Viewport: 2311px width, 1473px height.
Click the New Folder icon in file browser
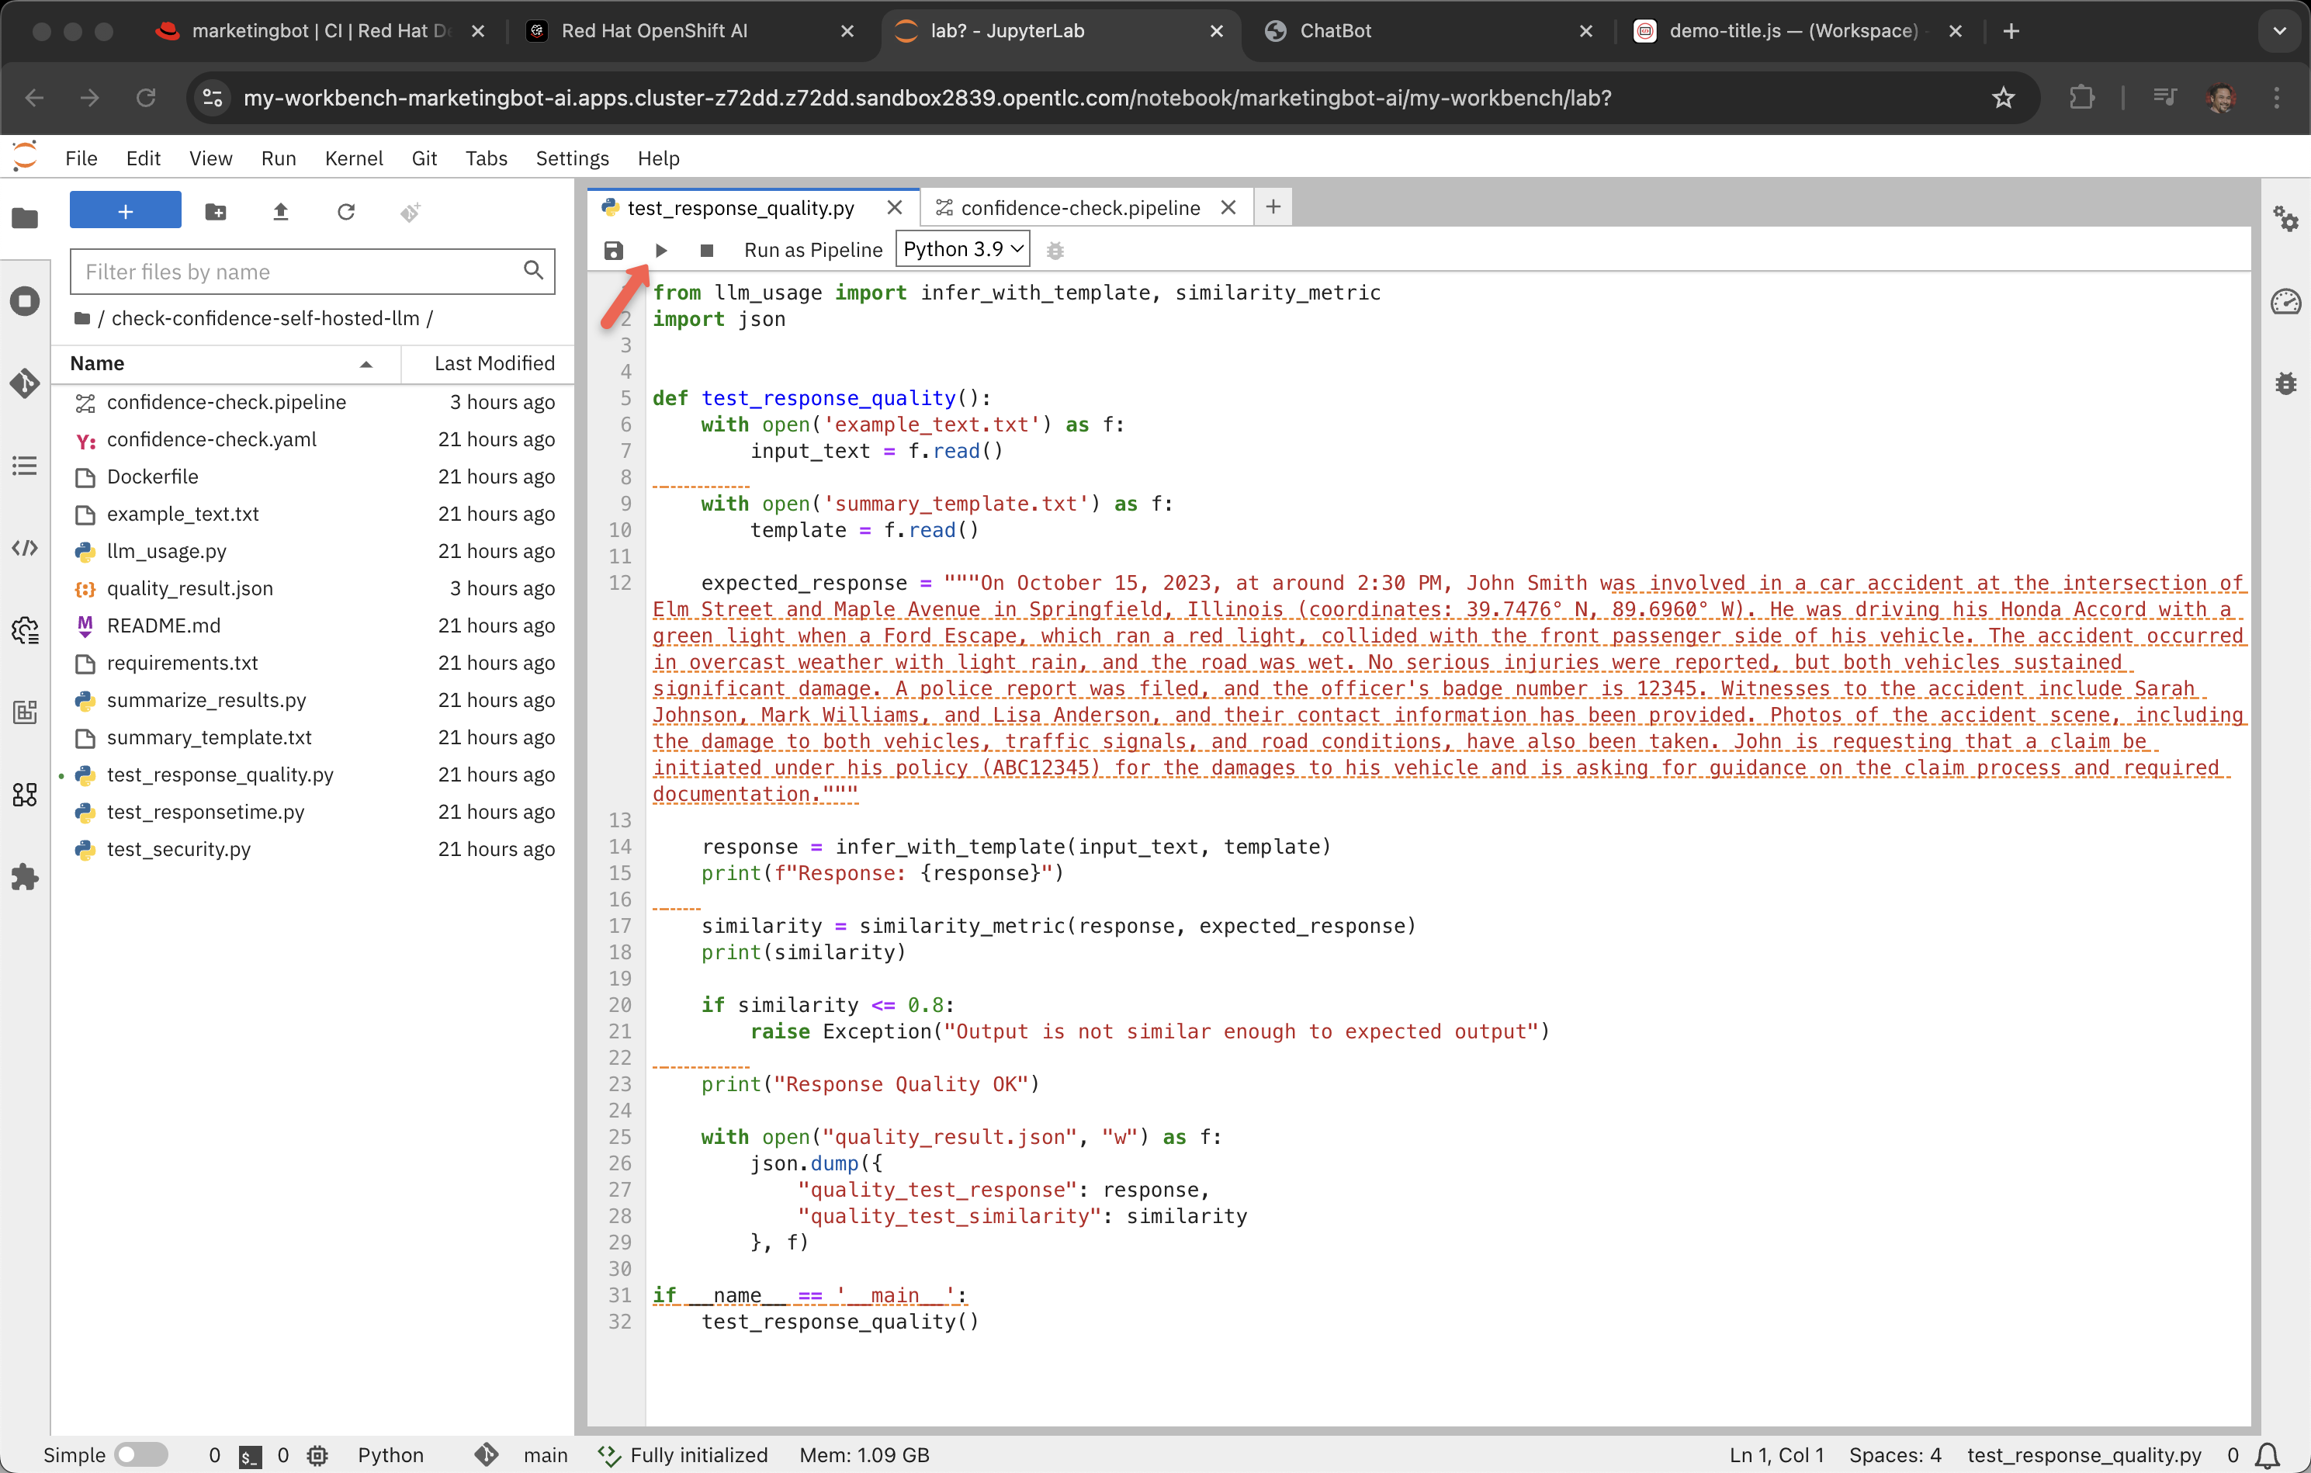(x=216, y=212)
